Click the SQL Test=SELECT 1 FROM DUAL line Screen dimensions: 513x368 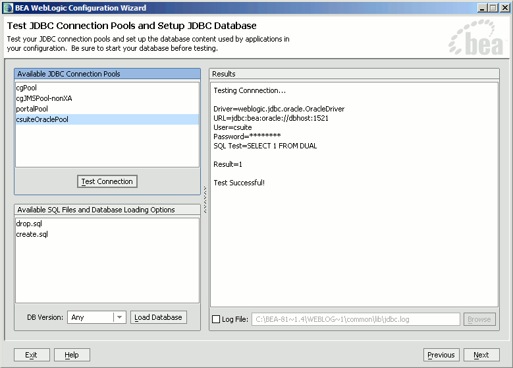pos(265,146)
